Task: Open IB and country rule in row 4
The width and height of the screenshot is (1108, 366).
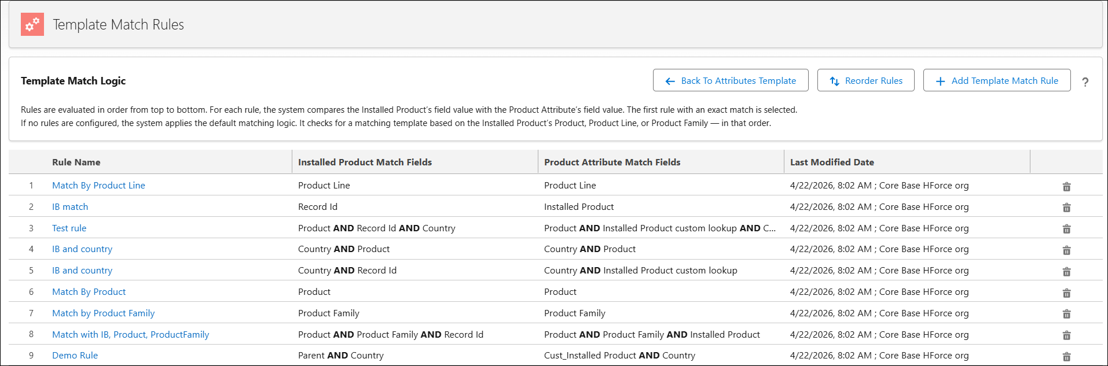Action: point(82,249)
